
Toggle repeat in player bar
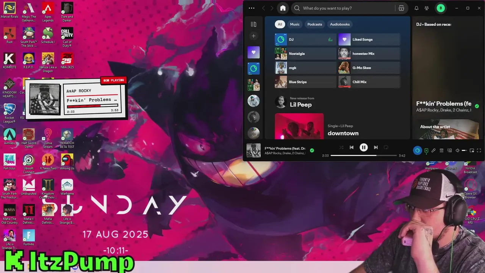386,147
